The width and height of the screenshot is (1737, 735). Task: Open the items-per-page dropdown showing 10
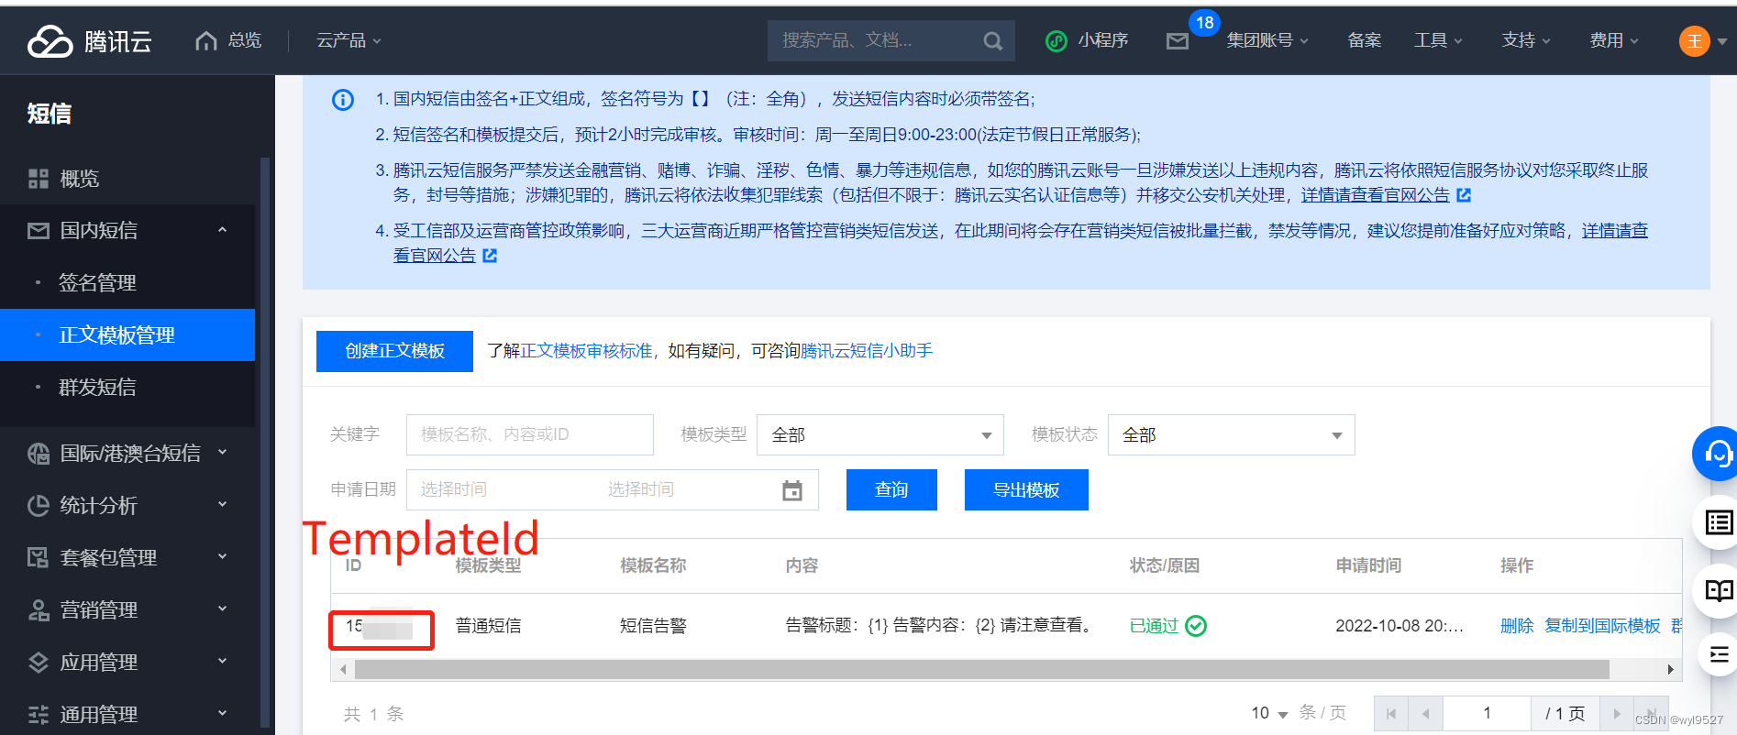click(1269, 713)
